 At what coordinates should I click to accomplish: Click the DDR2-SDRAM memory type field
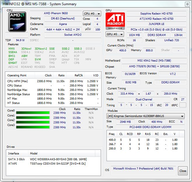tap(170, 82)
